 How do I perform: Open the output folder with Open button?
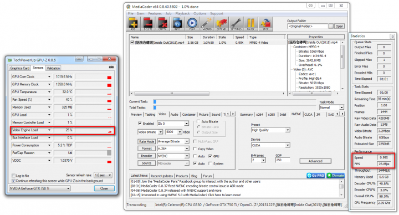coord(339,26)
